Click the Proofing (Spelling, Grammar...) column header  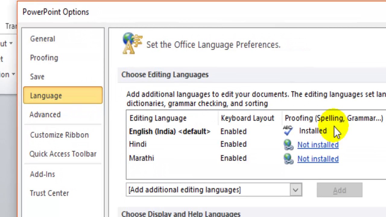(334, 118)
